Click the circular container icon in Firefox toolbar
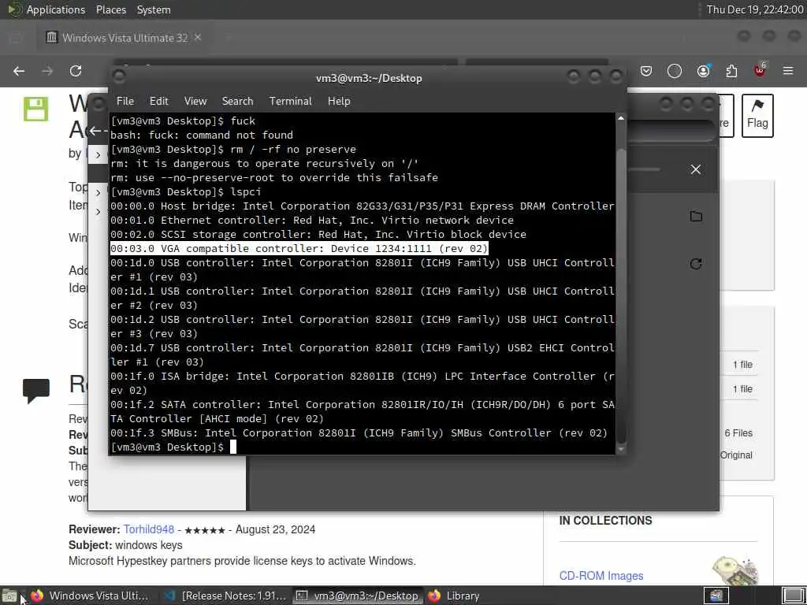The width and height of the screenshot is (807, 605). tap(675, 71)
